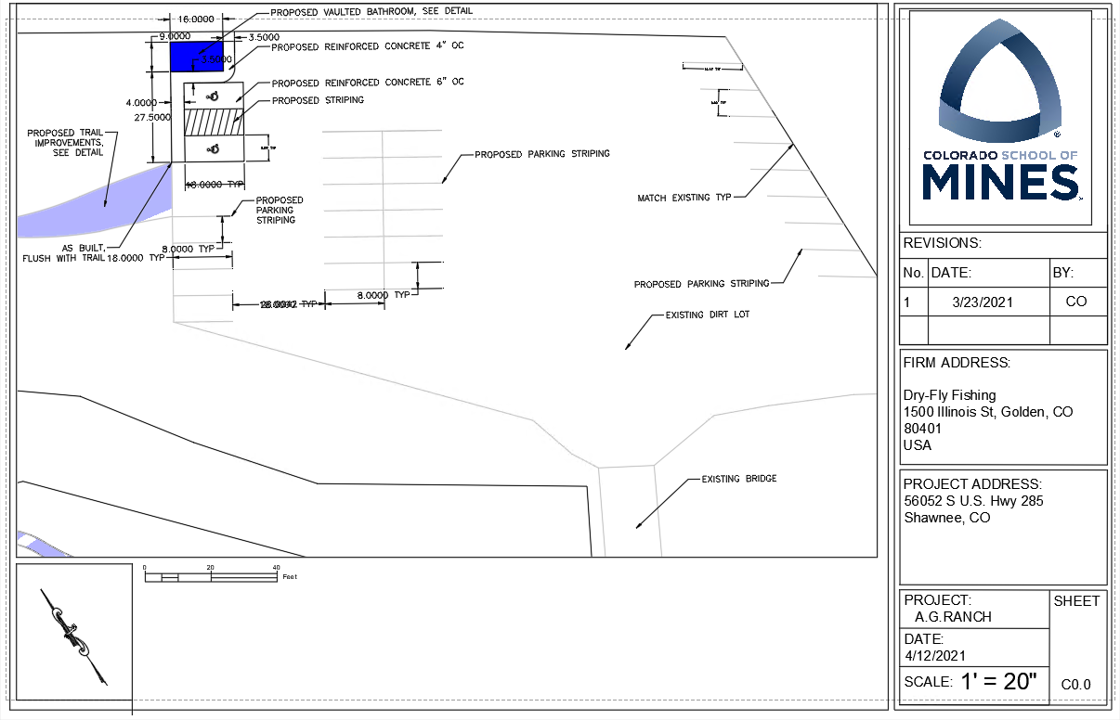
Task: Click the date 4/12/2021 in the title block
Action: 934,655
